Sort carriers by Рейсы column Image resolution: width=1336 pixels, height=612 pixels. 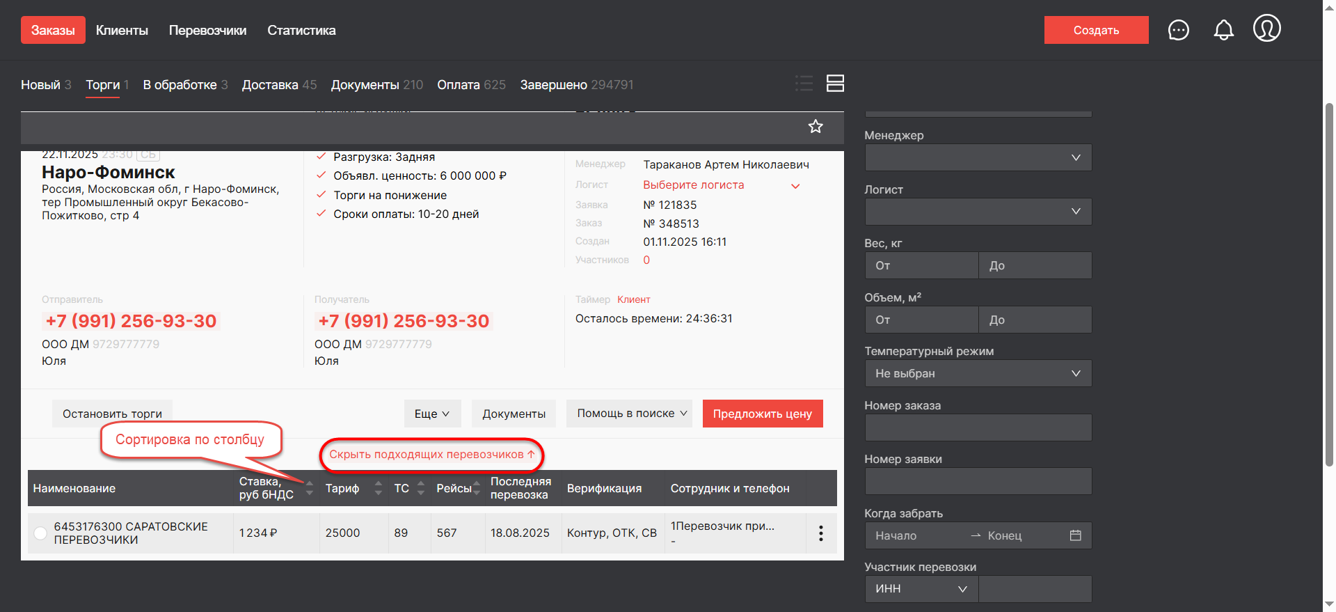click(477, 488)
